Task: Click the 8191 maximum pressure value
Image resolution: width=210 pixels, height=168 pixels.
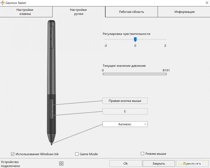Action: tap(166, 70)
